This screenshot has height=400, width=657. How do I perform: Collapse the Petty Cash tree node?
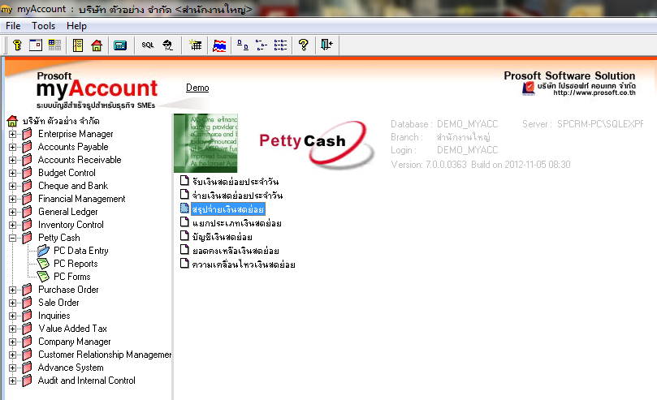click(12, 238)
